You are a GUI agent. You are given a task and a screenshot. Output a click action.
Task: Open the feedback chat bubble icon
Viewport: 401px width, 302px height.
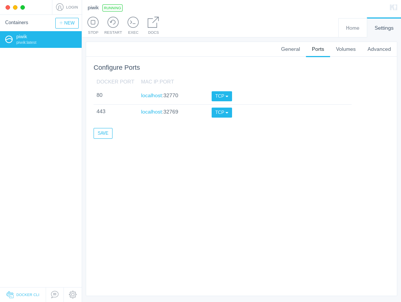55,295
